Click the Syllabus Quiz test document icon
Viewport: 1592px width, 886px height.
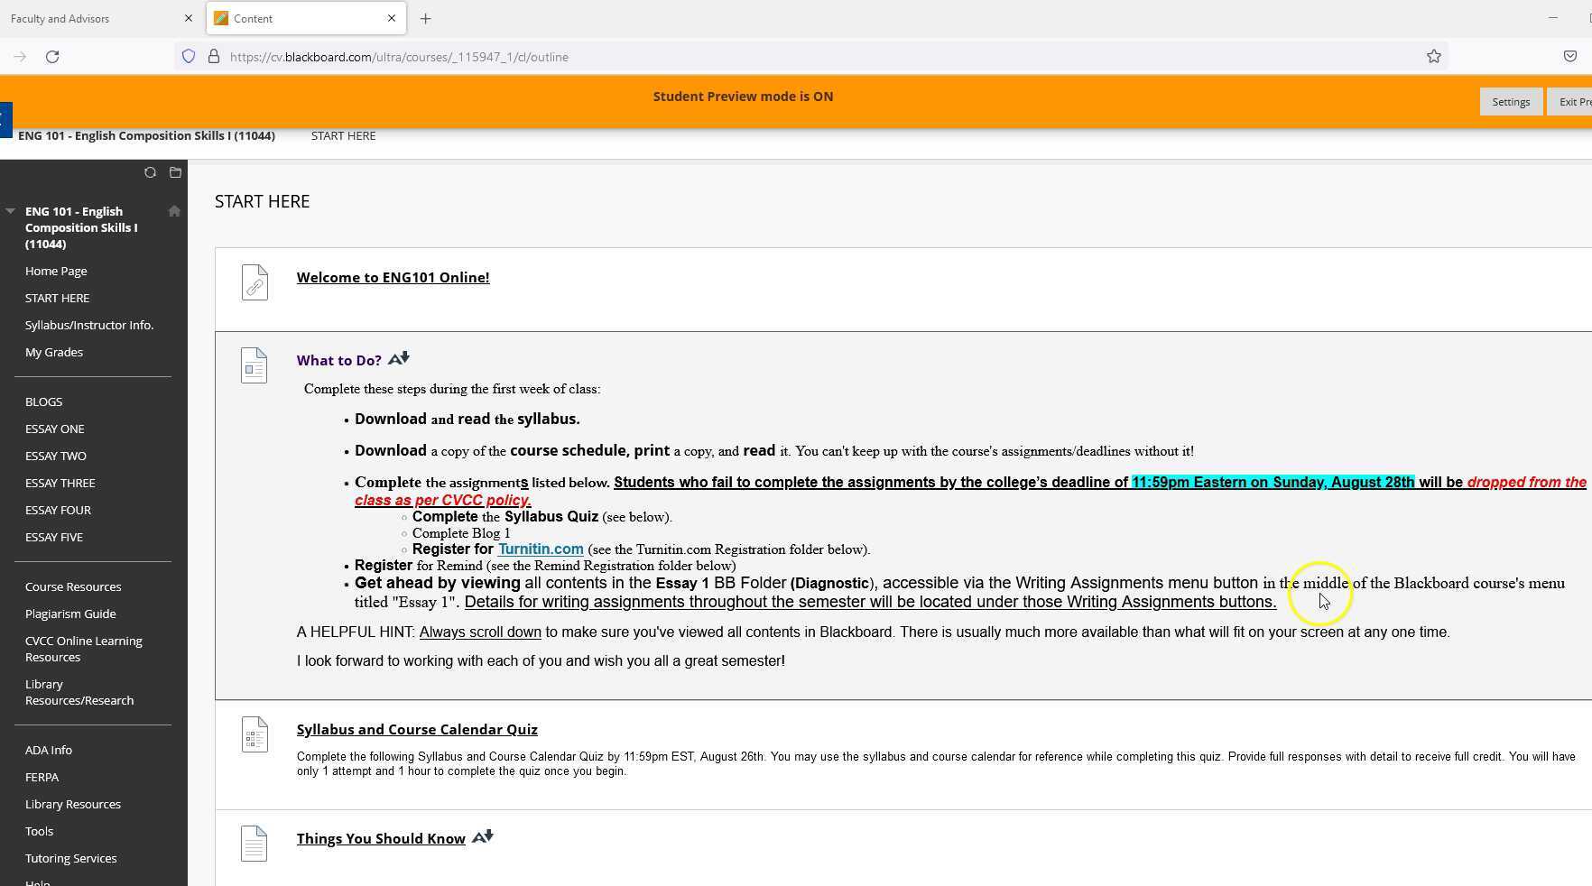255,735
